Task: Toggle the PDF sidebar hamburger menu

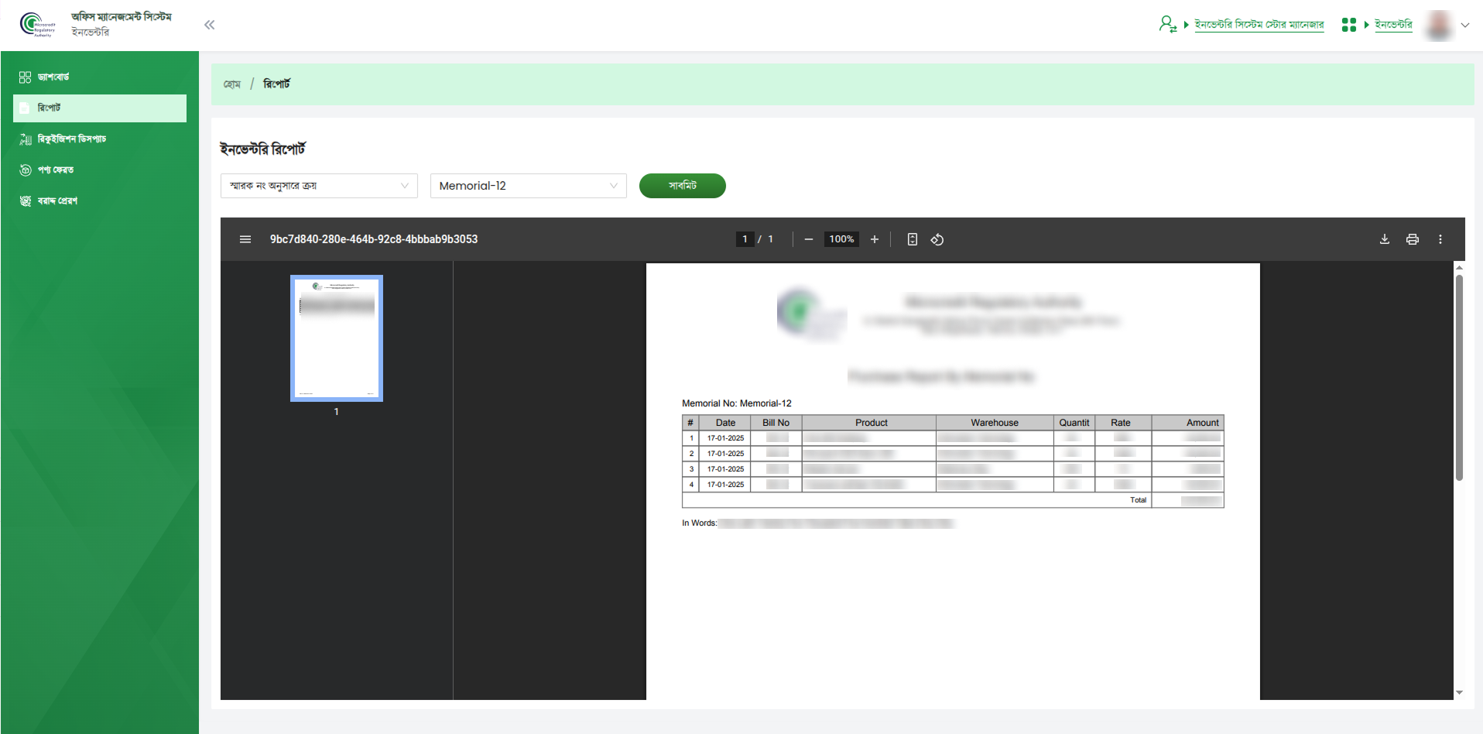Action: click(x=245, y=239)
